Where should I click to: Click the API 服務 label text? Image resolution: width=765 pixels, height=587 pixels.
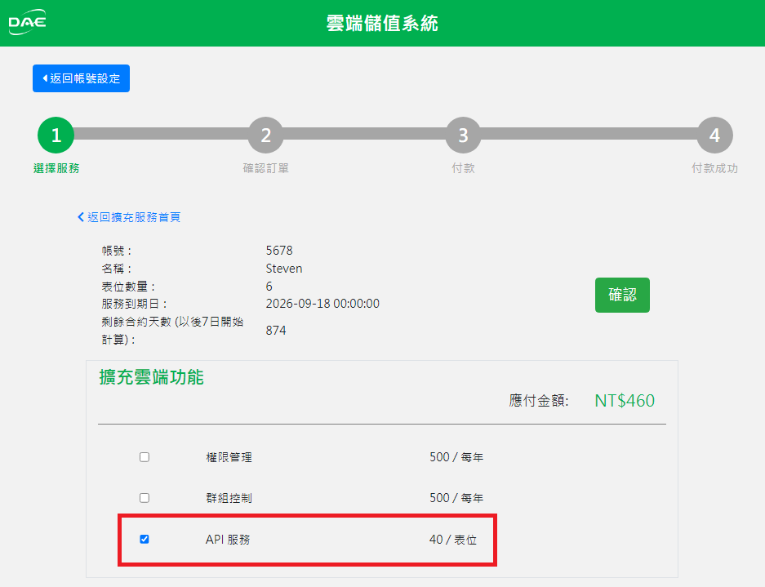point(228,540)
